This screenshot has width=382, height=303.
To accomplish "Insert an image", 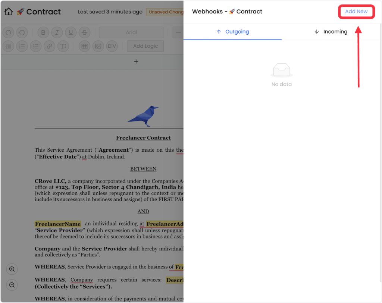I will pyautogui.click(x=98, y=46).
